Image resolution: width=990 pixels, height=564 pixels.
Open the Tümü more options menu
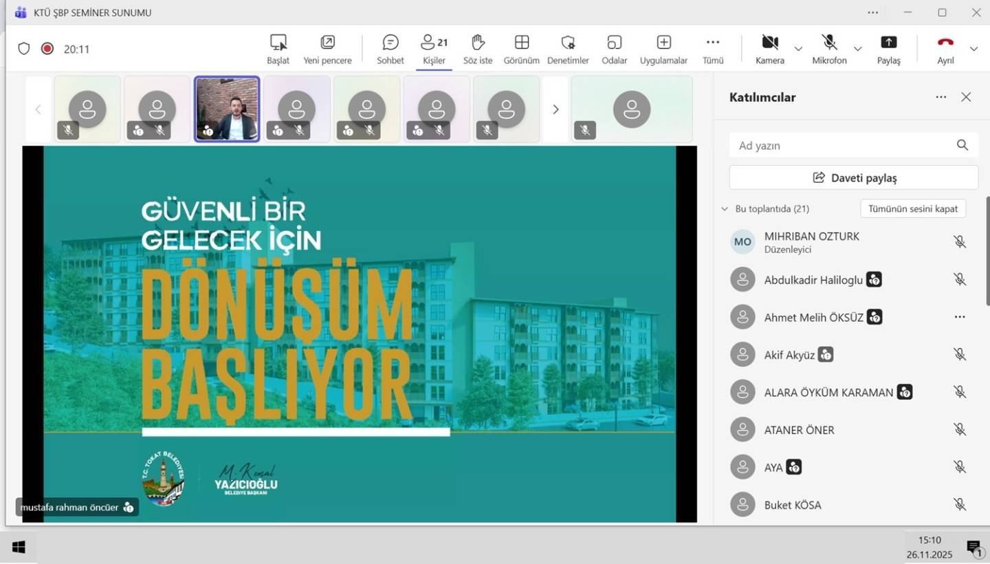713,43
